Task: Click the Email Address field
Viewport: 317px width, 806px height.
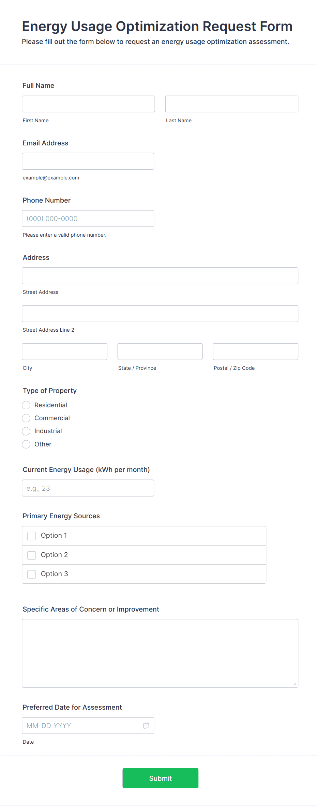Action: (x=88, y=161)
